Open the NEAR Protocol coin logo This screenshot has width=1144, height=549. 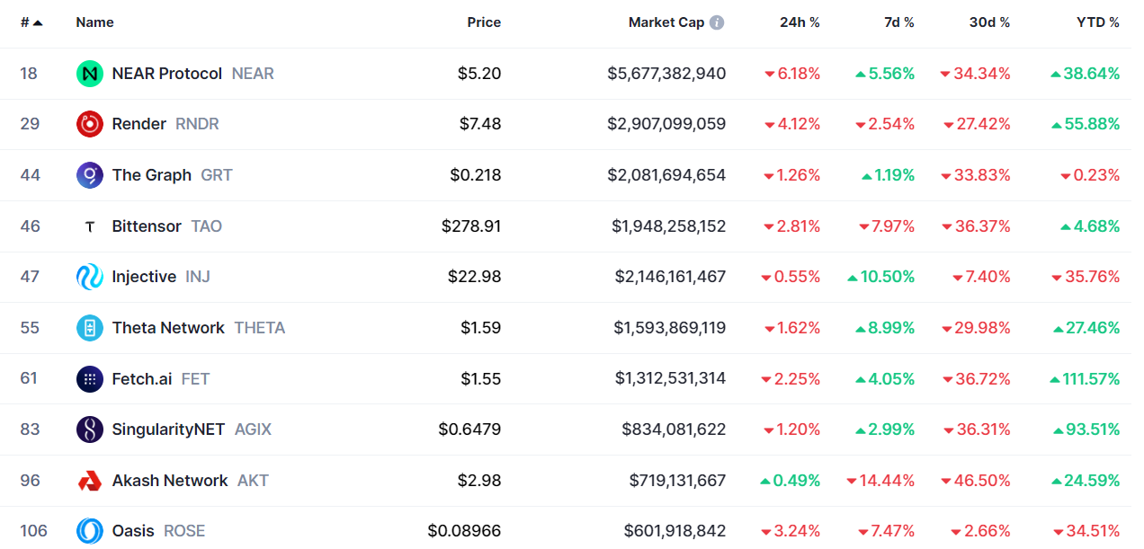tap(90, 74)
